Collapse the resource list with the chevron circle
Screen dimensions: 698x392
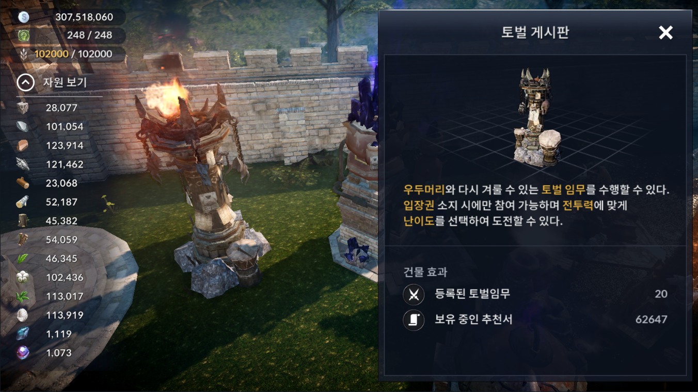[x=25, y=82]
